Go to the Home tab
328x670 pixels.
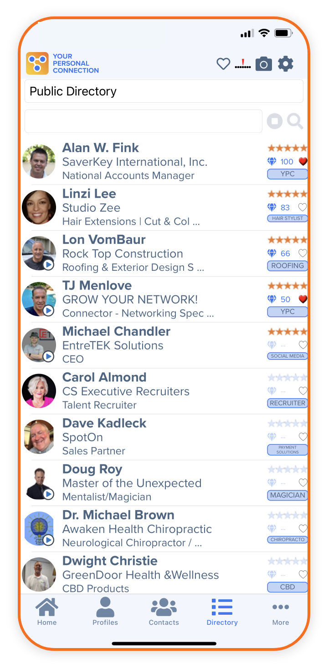[x=47, y=612]
